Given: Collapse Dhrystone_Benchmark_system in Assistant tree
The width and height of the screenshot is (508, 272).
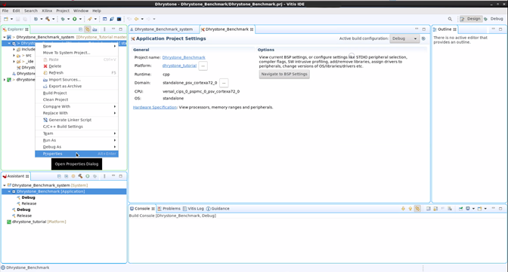Looking at the screenshot, I should (5, 185).
